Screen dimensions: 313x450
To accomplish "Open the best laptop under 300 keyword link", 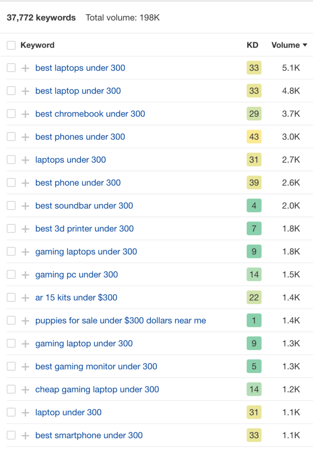I will (78, 91).
